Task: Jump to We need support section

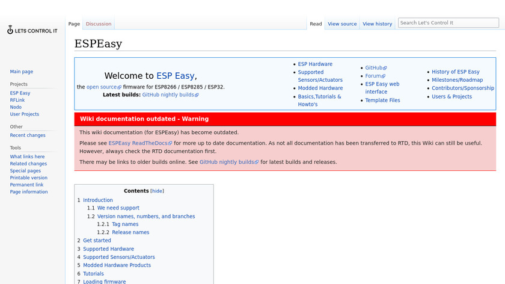Action: [x=118, y=208]
